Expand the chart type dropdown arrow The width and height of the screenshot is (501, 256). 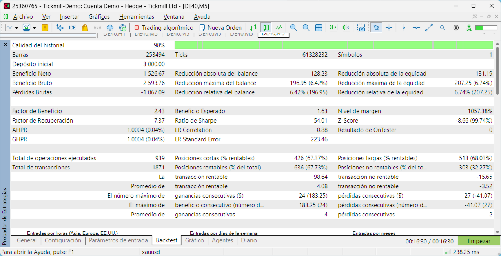point(16,28)
